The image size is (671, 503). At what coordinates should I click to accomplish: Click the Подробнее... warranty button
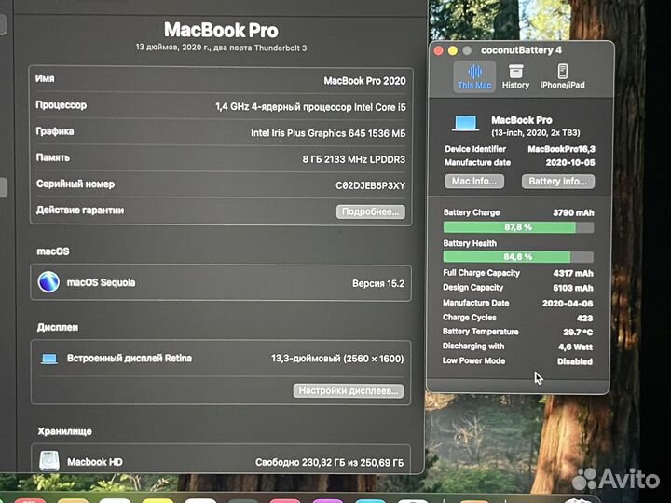[x=371, y=211]
